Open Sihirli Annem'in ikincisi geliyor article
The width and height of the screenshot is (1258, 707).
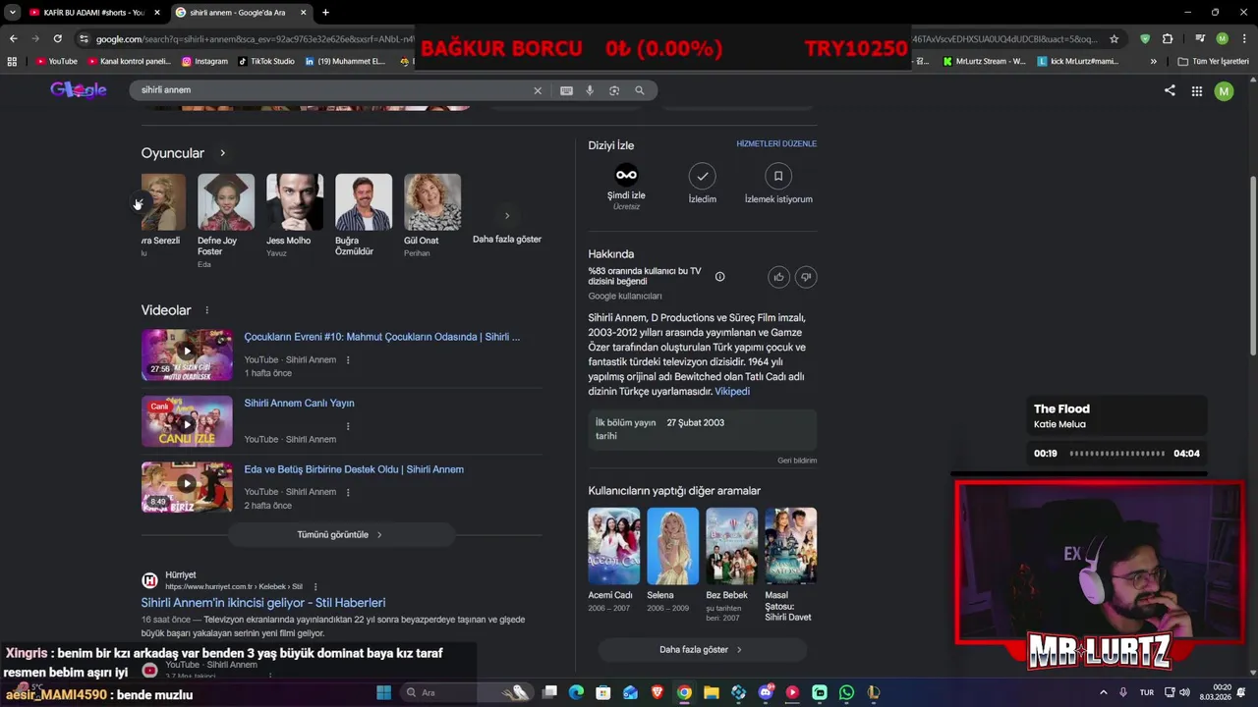[263, 603]
